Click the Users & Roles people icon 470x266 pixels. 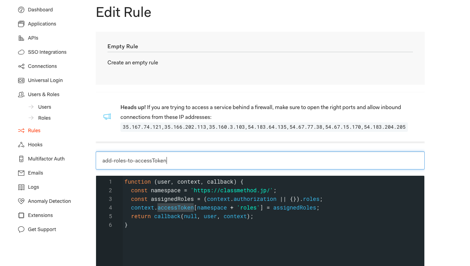click(x=21, y=95)
